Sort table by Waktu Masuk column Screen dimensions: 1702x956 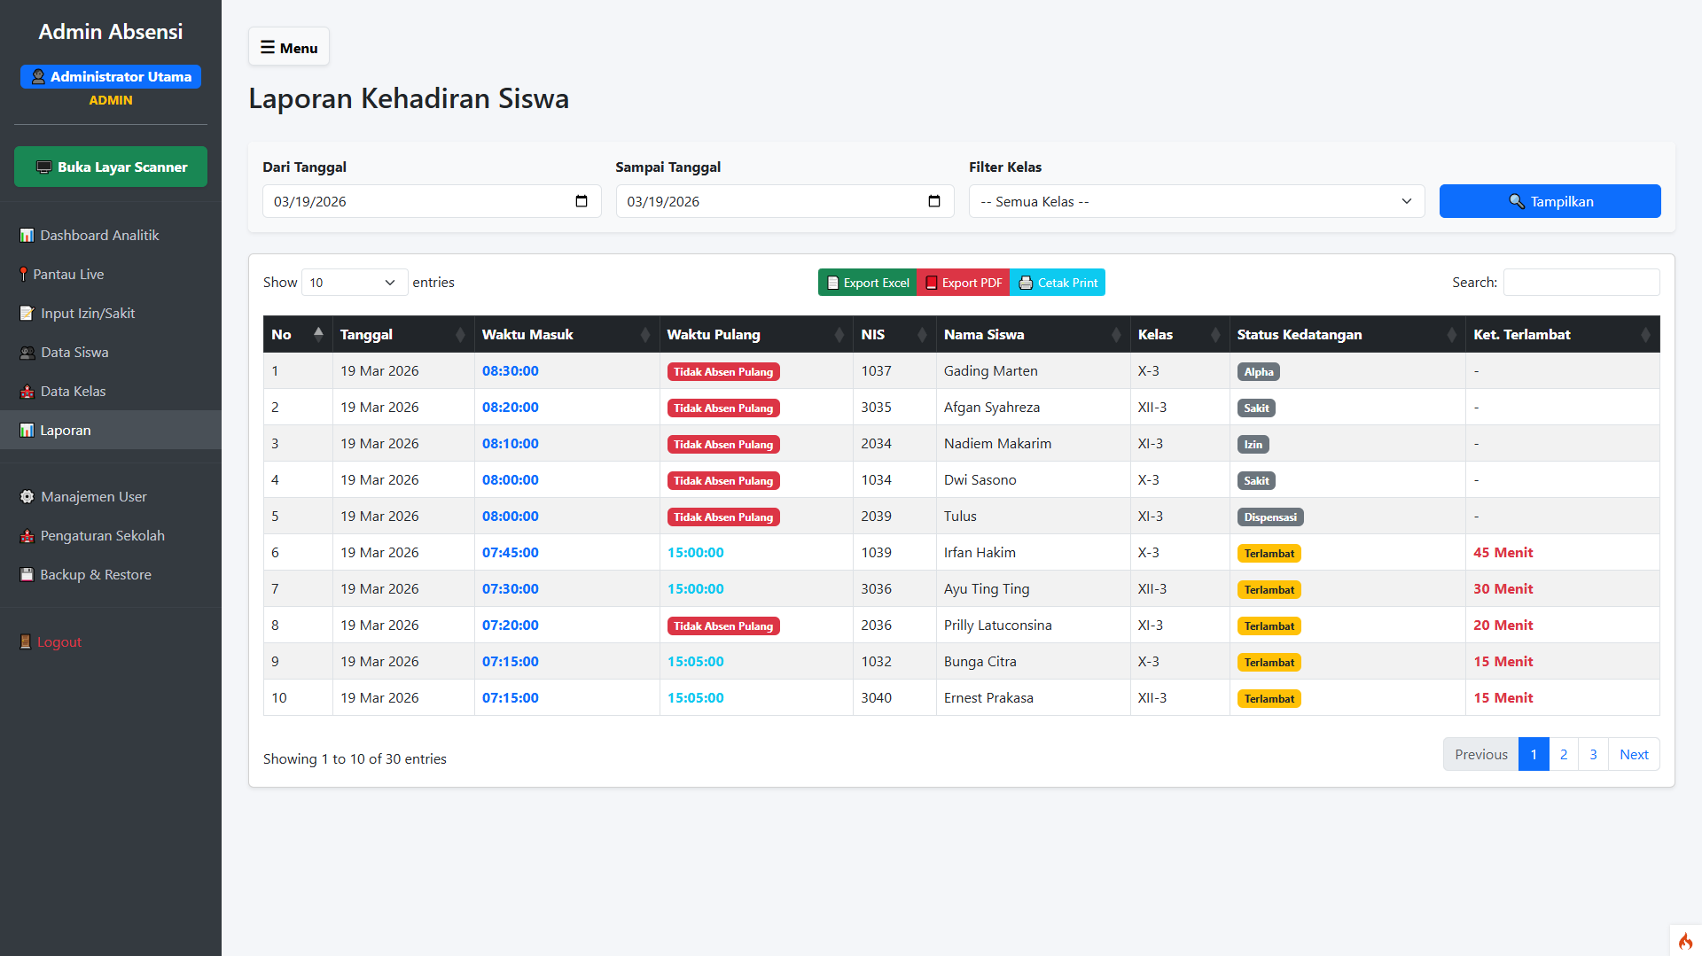(x=566, y=334)
